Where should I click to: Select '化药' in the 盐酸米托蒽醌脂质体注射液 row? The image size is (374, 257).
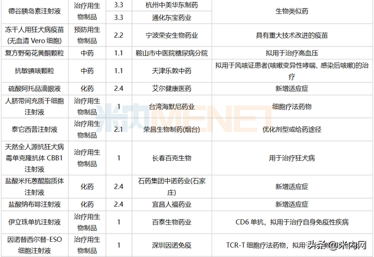87,186
